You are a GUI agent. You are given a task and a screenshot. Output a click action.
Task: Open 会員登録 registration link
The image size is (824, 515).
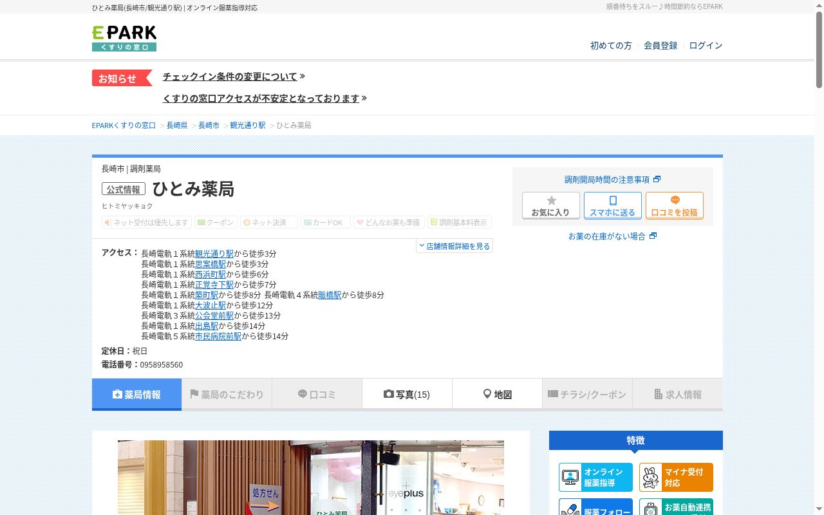click(660, 46)
